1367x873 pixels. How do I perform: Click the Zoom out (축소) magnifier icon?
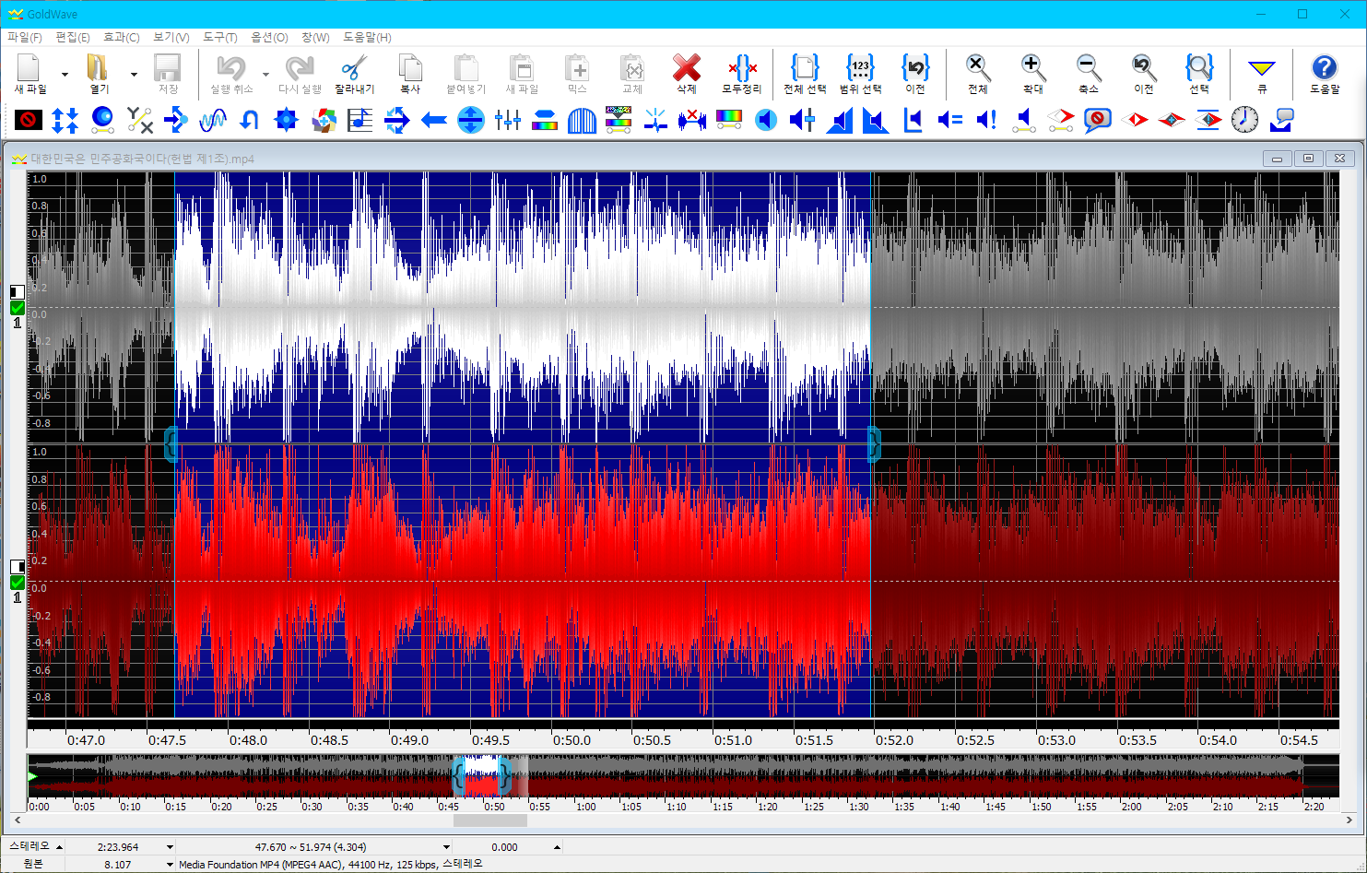[1089, 68]
